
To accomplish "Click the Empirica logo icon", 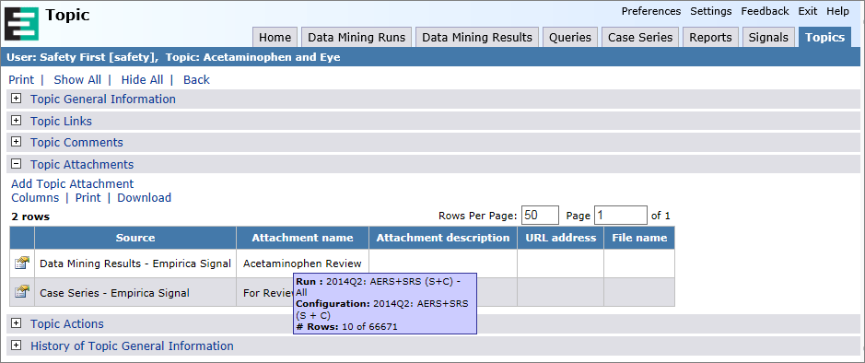I will coord(21,24).
